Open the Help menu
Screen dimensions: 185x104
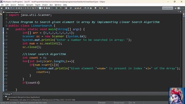pos(65,5)
